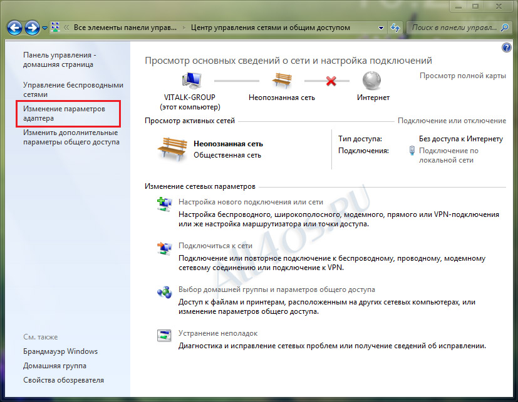Click 'Интернет' label under the globe

373,98
